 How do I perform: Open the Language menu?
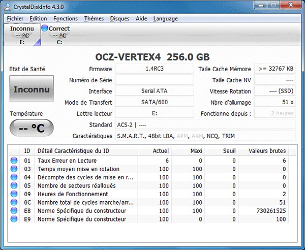click(x=165, y=19)
